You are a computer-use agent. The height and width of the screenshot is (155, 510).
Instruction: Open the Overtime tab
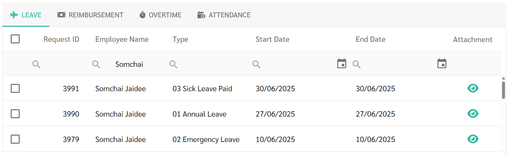pos(160,15)
